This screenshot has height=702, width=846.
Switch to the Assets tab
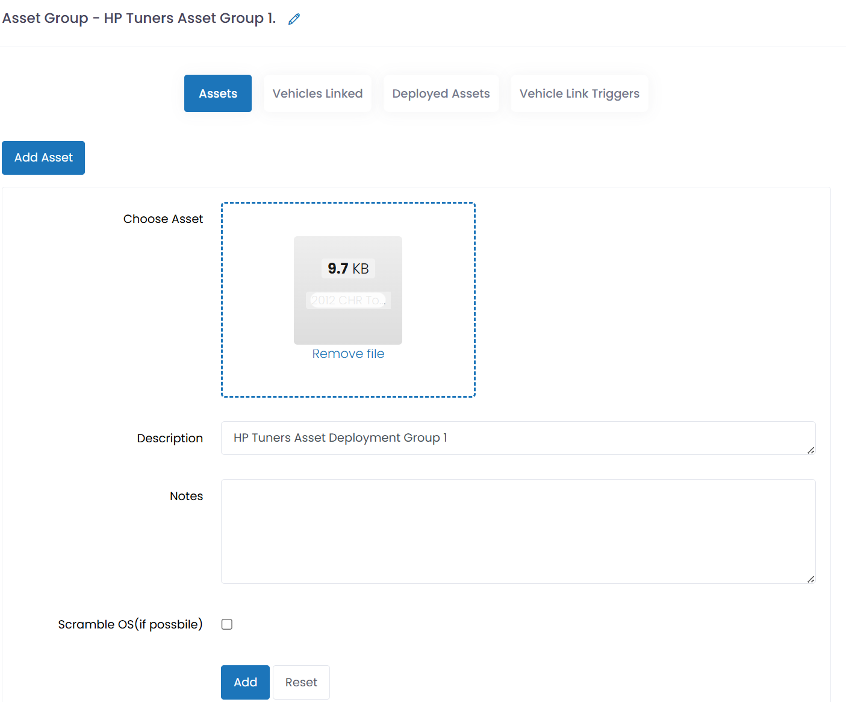[x=218, y=93]
